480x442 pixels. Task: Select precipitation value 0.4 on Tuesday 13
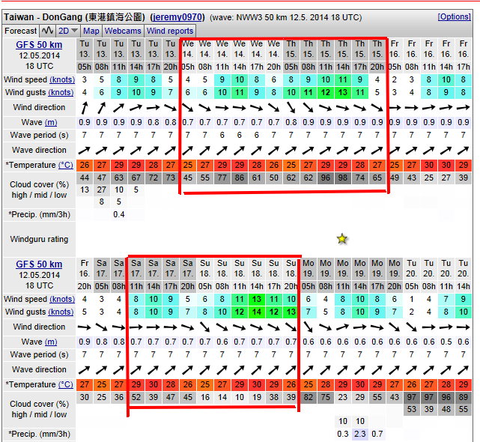[x=119, y=214]
